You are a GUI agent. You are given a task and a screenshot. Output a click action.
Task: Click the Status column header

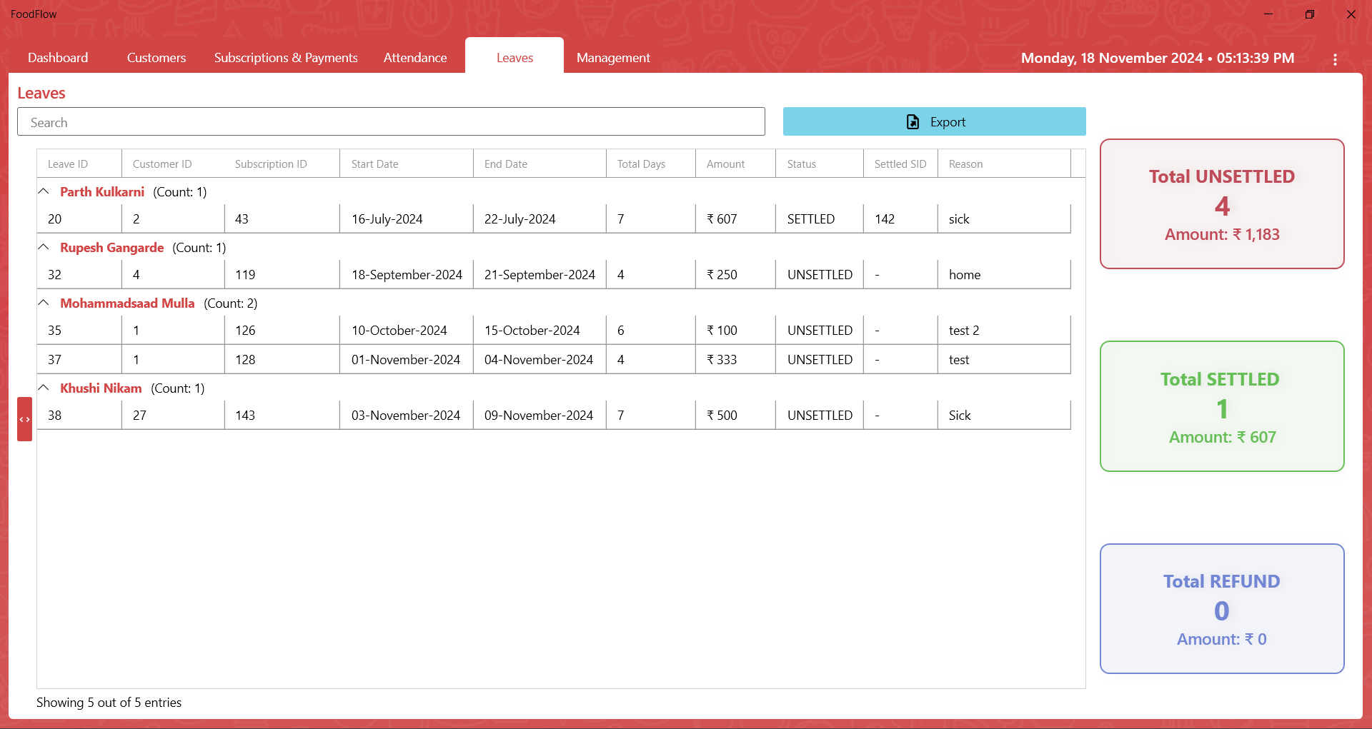click(820, 164)
